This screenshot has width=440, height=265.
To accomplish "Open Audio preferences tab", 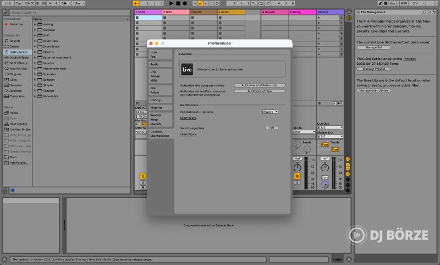I will point(160,64).
